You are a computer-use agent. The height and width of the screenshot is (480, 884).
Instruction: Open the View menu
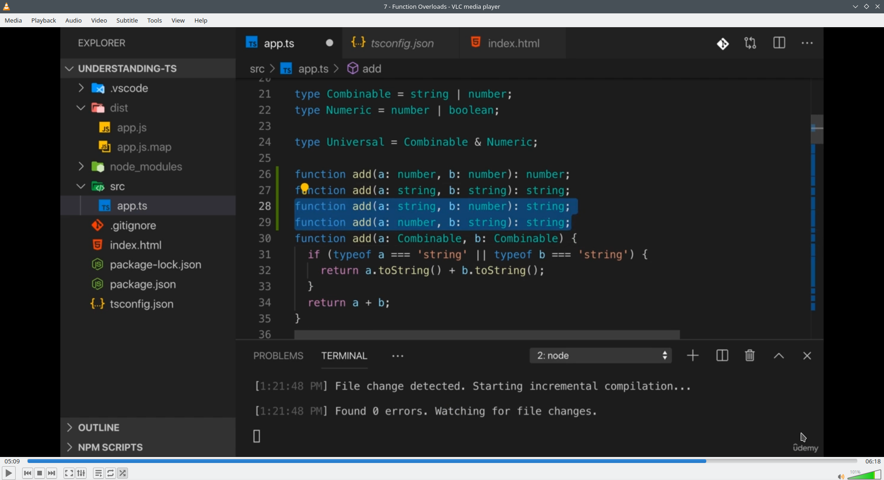tap(178, 21)
